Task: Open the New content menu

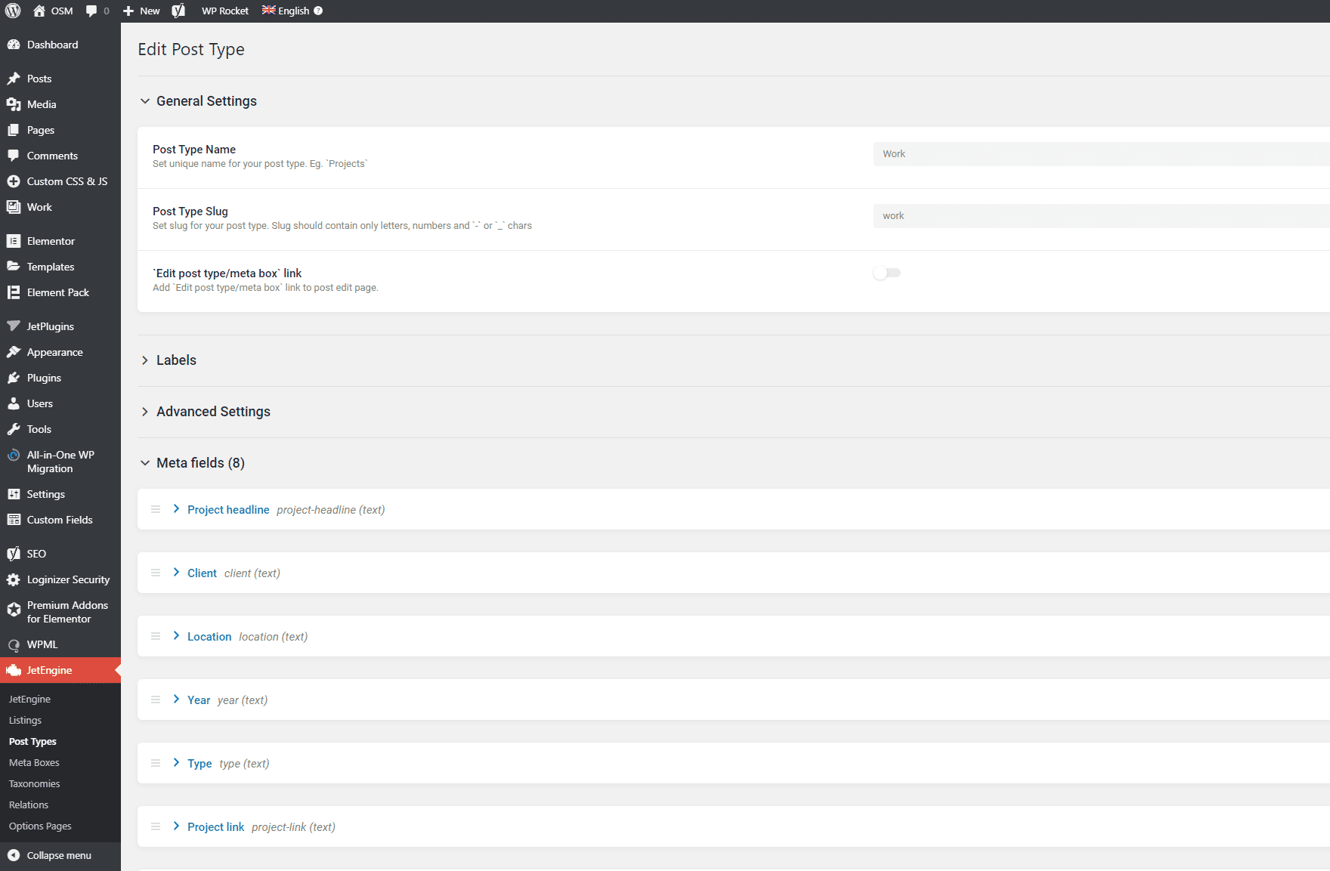Action: click(141, 11)
